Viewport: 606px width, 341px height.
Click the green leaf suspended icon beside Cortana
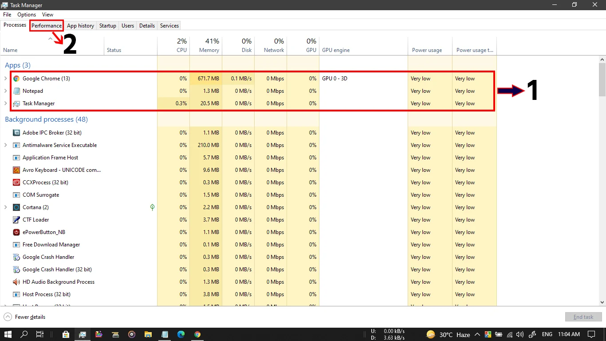[x=152, y=207]
